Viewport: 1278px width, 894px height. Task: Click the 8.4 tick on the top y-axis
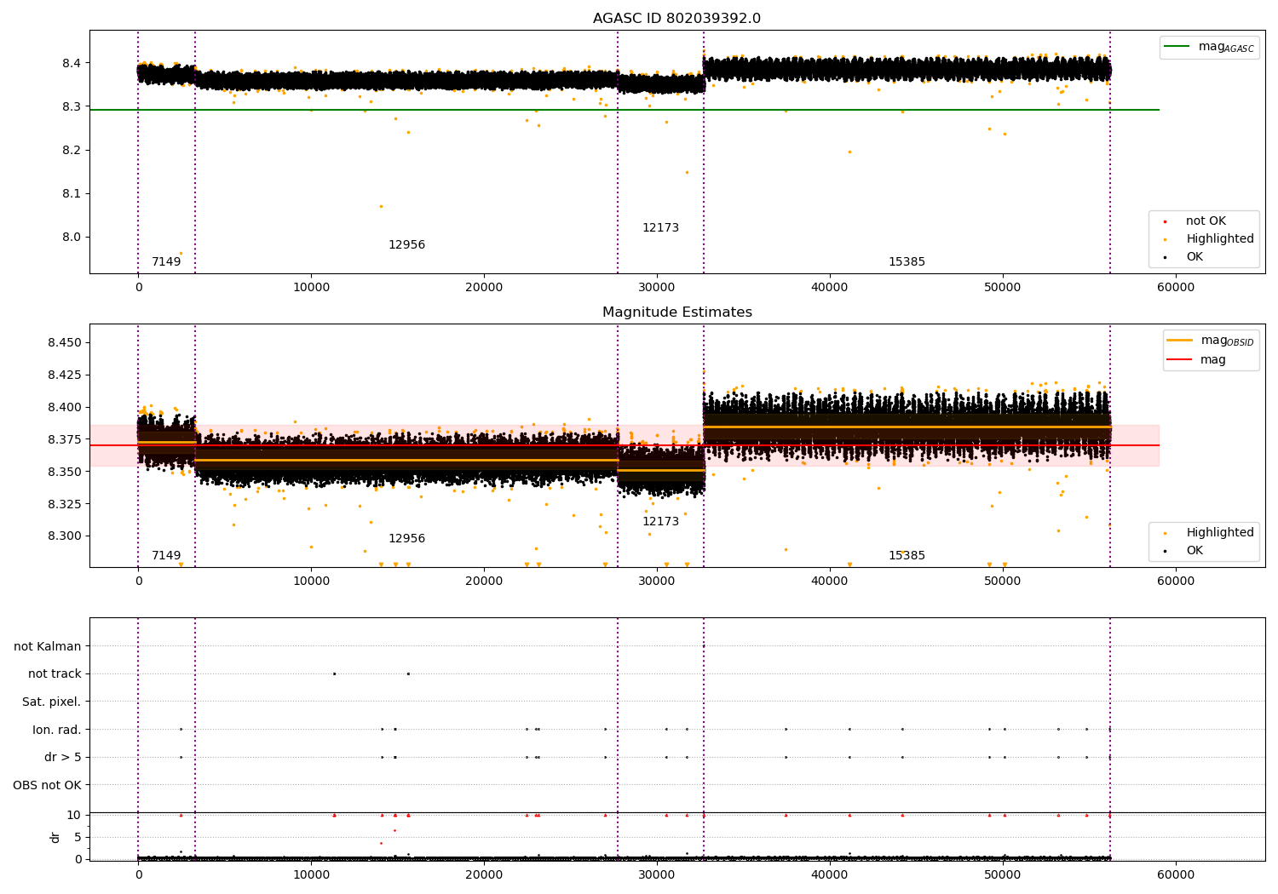pos(72,64)
